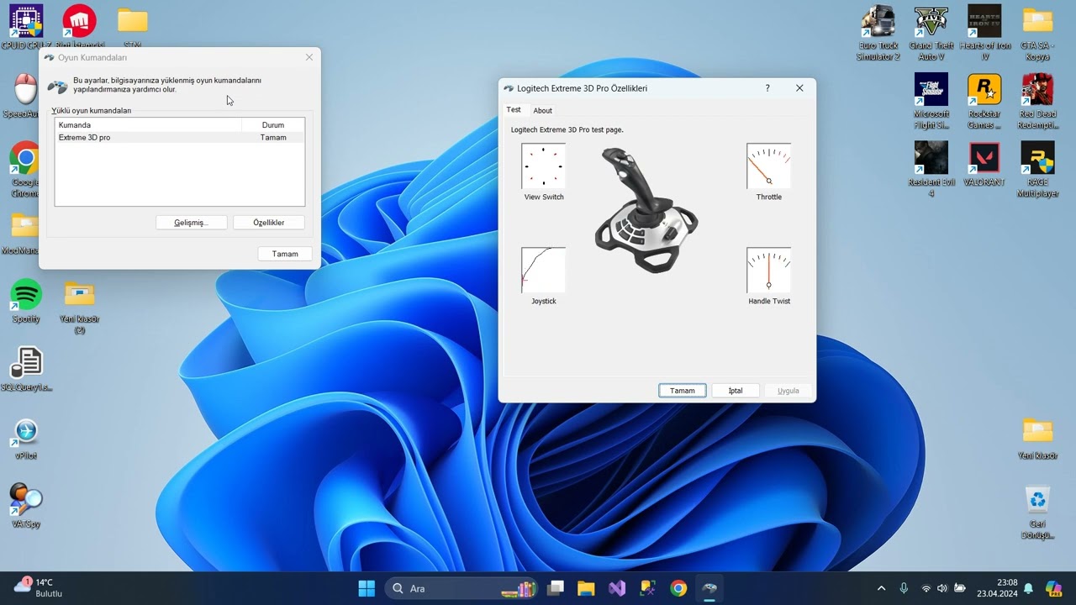Close the Oyun Kumandaları window
Viewport: 1076px width, 605px height.
click(309, 57)
